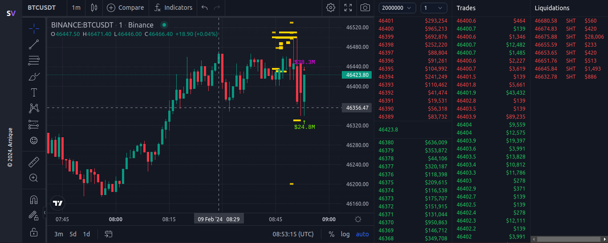Click the 09 Feb '24 08:29 time label
This screenshot has width=608, height=243.
219,219
